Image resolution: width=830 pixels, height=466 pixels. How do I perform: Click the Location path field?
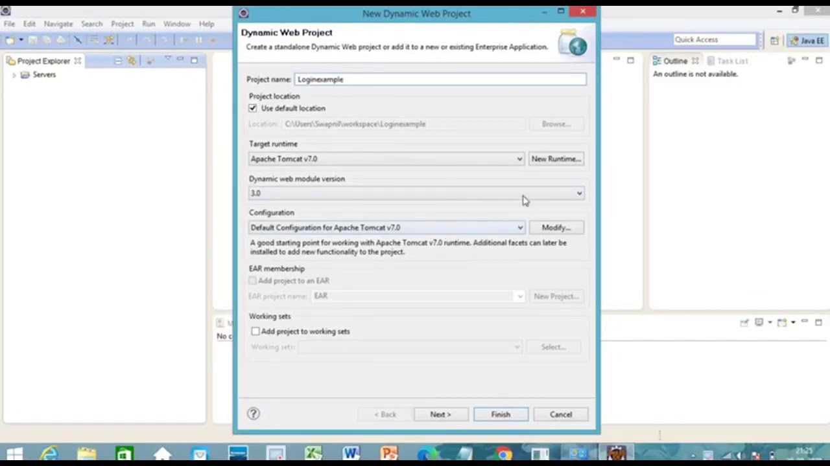click(x=403, y=124)
